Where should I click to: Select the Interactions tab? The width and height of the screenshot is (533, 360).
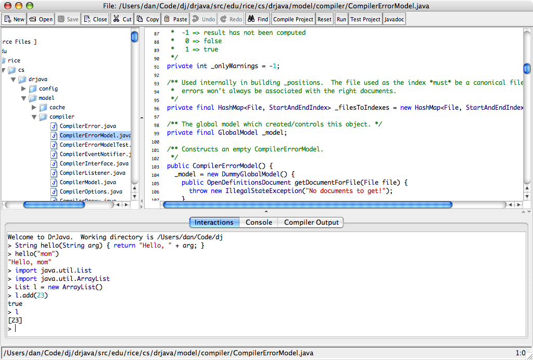point(214,222)
